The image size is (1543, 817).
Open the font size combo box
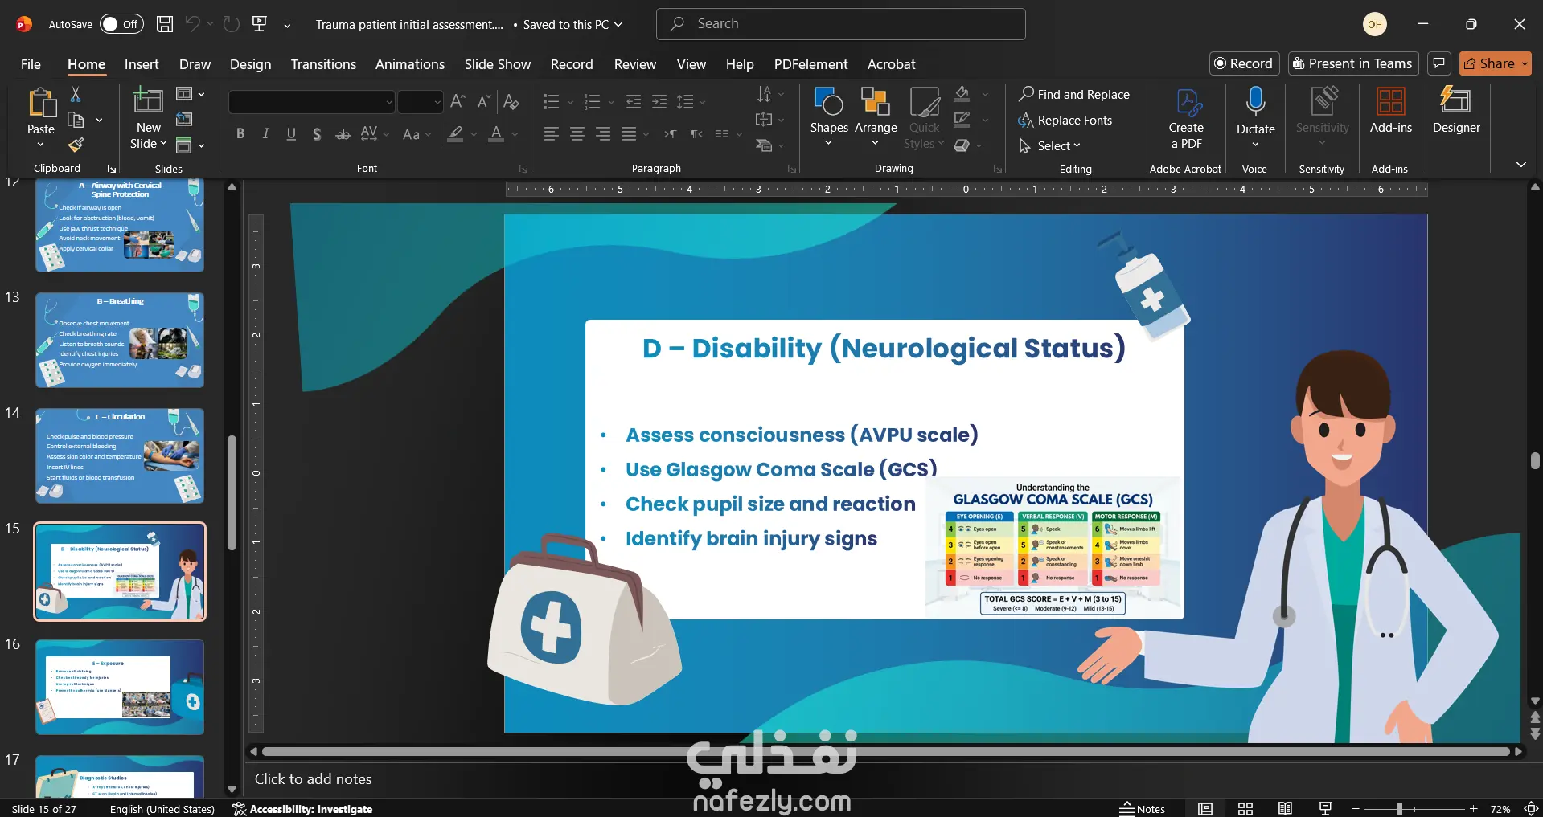[421, 102]
